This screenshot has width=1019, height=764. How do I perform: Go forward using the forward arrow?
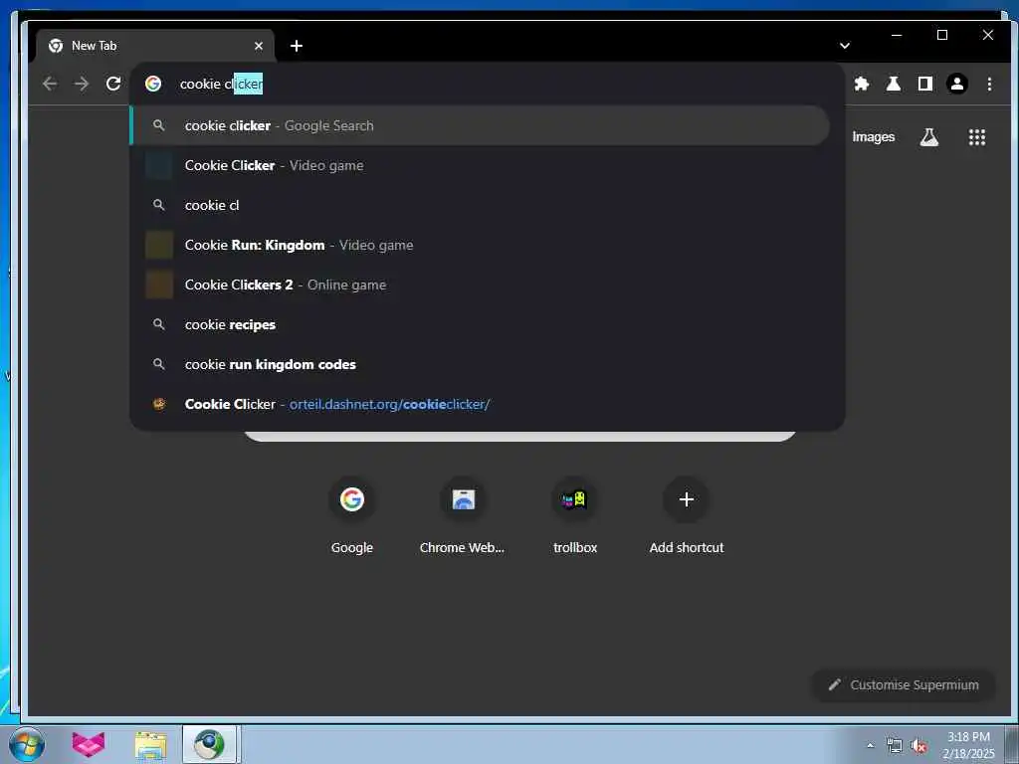[x=82, y=84]
